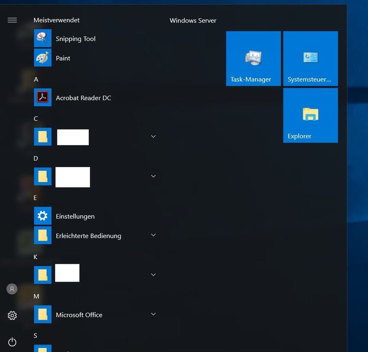Open the Snipping Tool icon
Image resolution: width=368 pixels, height=352 pixels.
coord(43,38)
